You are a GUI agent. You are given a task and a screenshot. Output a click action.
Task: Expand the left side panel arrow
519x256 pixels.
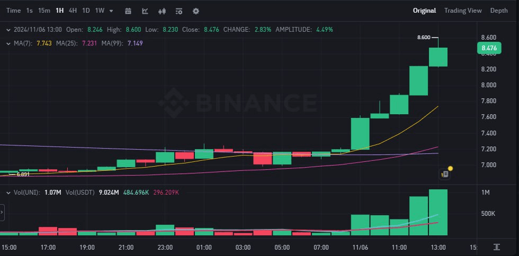[x=2, y=212]
